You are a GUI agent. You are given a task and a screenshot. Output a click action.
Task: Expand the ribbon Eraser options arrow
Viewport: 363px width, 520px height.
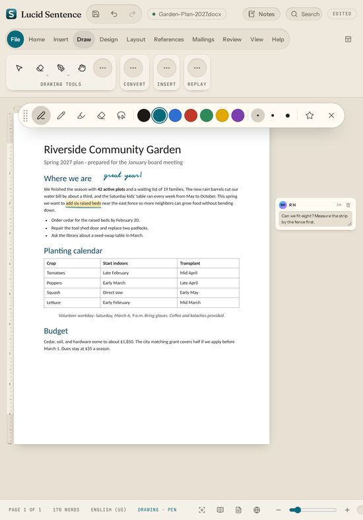(48, 75)
